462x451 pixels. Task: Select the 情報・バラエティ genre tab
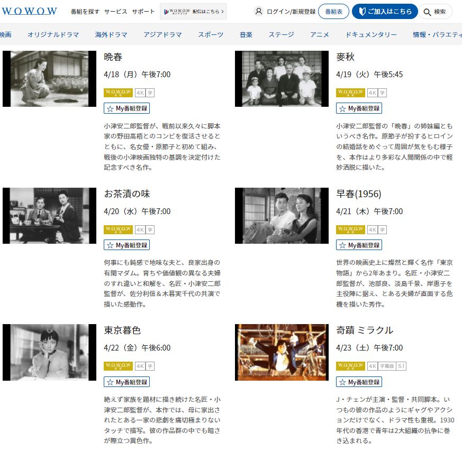pyautogui.click(x=437, y=34)
